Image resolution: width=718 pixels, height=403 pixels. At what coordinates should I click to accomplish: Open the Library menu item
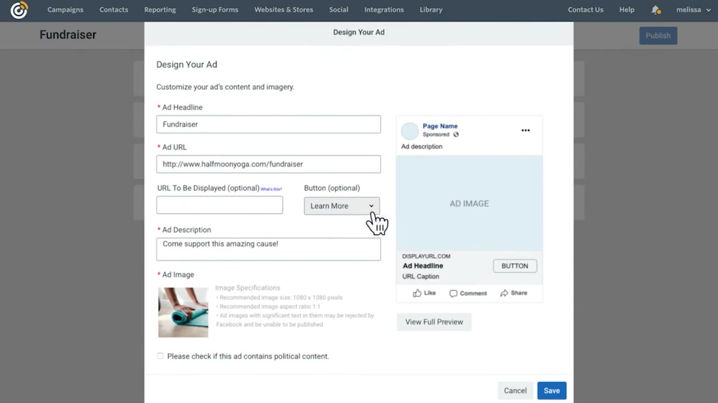431,10
